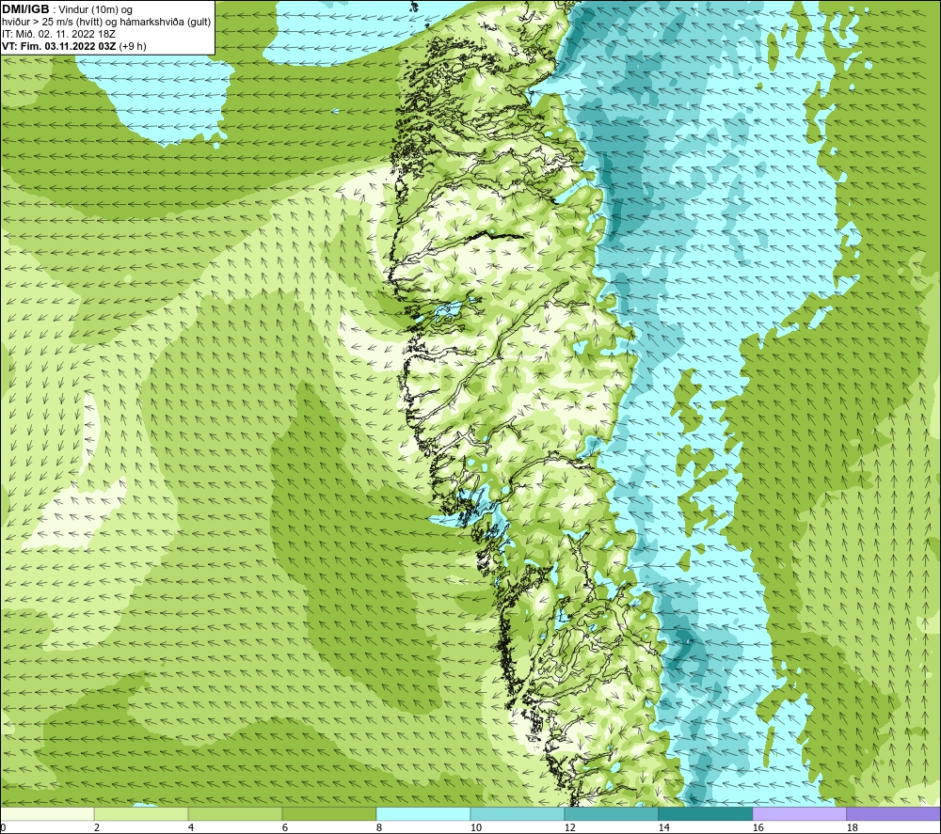Click the purple legend swatch above 18
The width and height of the screenshot is (941, 834).
pyautogui.click(x=894, y=813)
